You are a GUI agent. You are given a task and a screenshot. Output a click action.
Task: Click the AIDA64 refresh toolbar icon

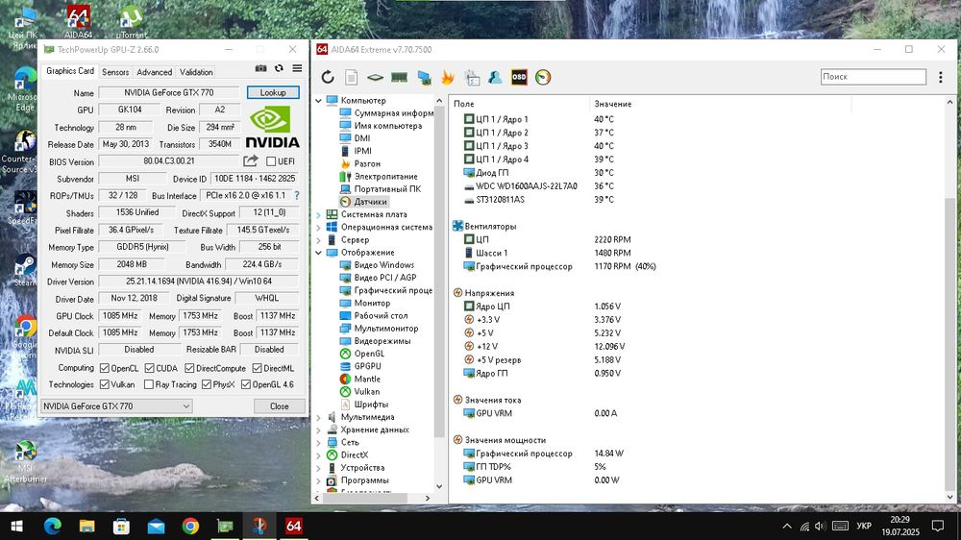point(328,77)
